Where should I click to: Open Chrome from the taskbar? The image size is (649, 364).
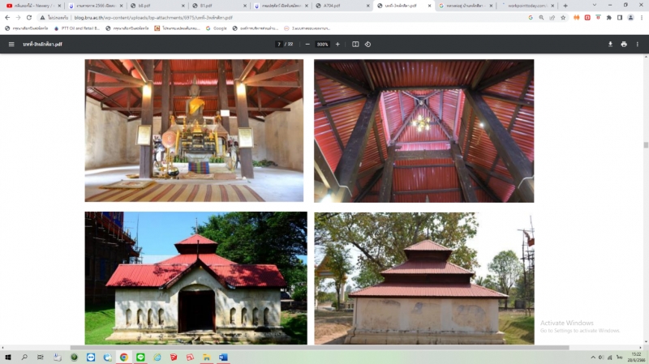(x=124, y=358)
